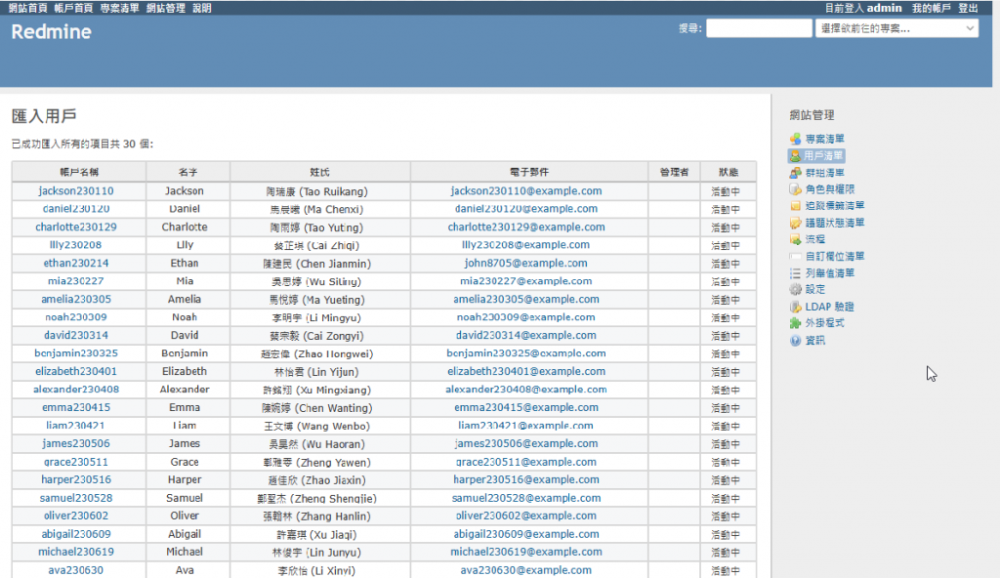The height and width of the screenshot is (578, 1000).
Task: Open user daniel230120
Action: coord(76,209)
